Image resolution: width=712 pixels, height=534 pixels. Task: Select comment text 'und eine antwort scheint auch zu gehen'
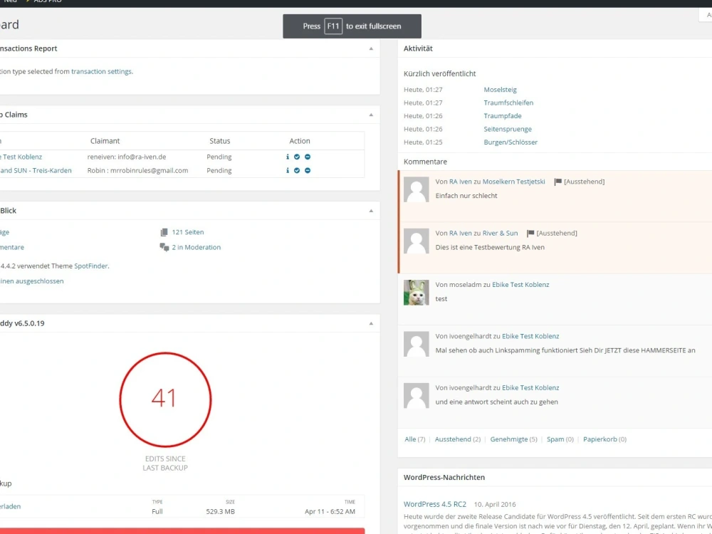pos(497,402)
